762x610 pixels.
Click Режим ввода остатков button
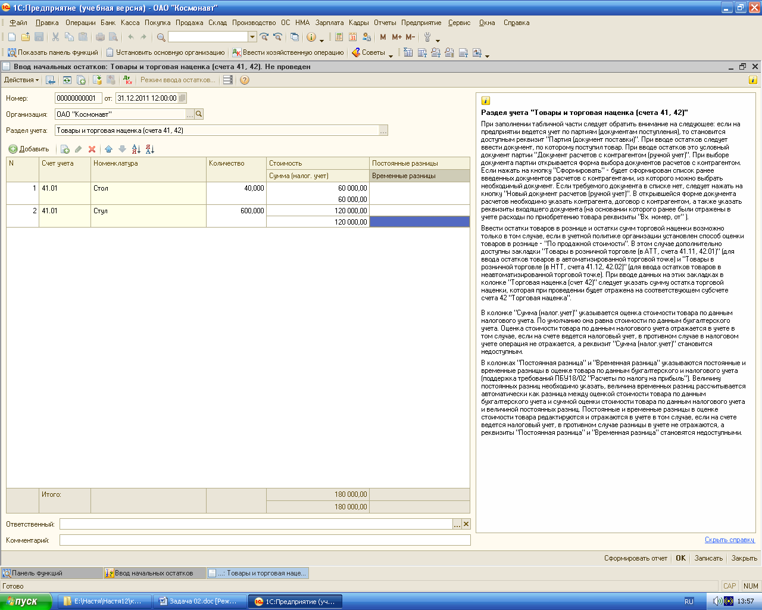tap(178, 80)
